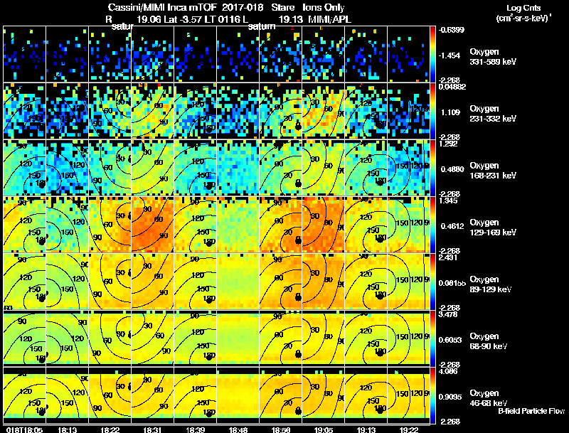569x433 pixels.
Task: Click the color bar beside 331-589 keV row
Action: tap(432, 54)
